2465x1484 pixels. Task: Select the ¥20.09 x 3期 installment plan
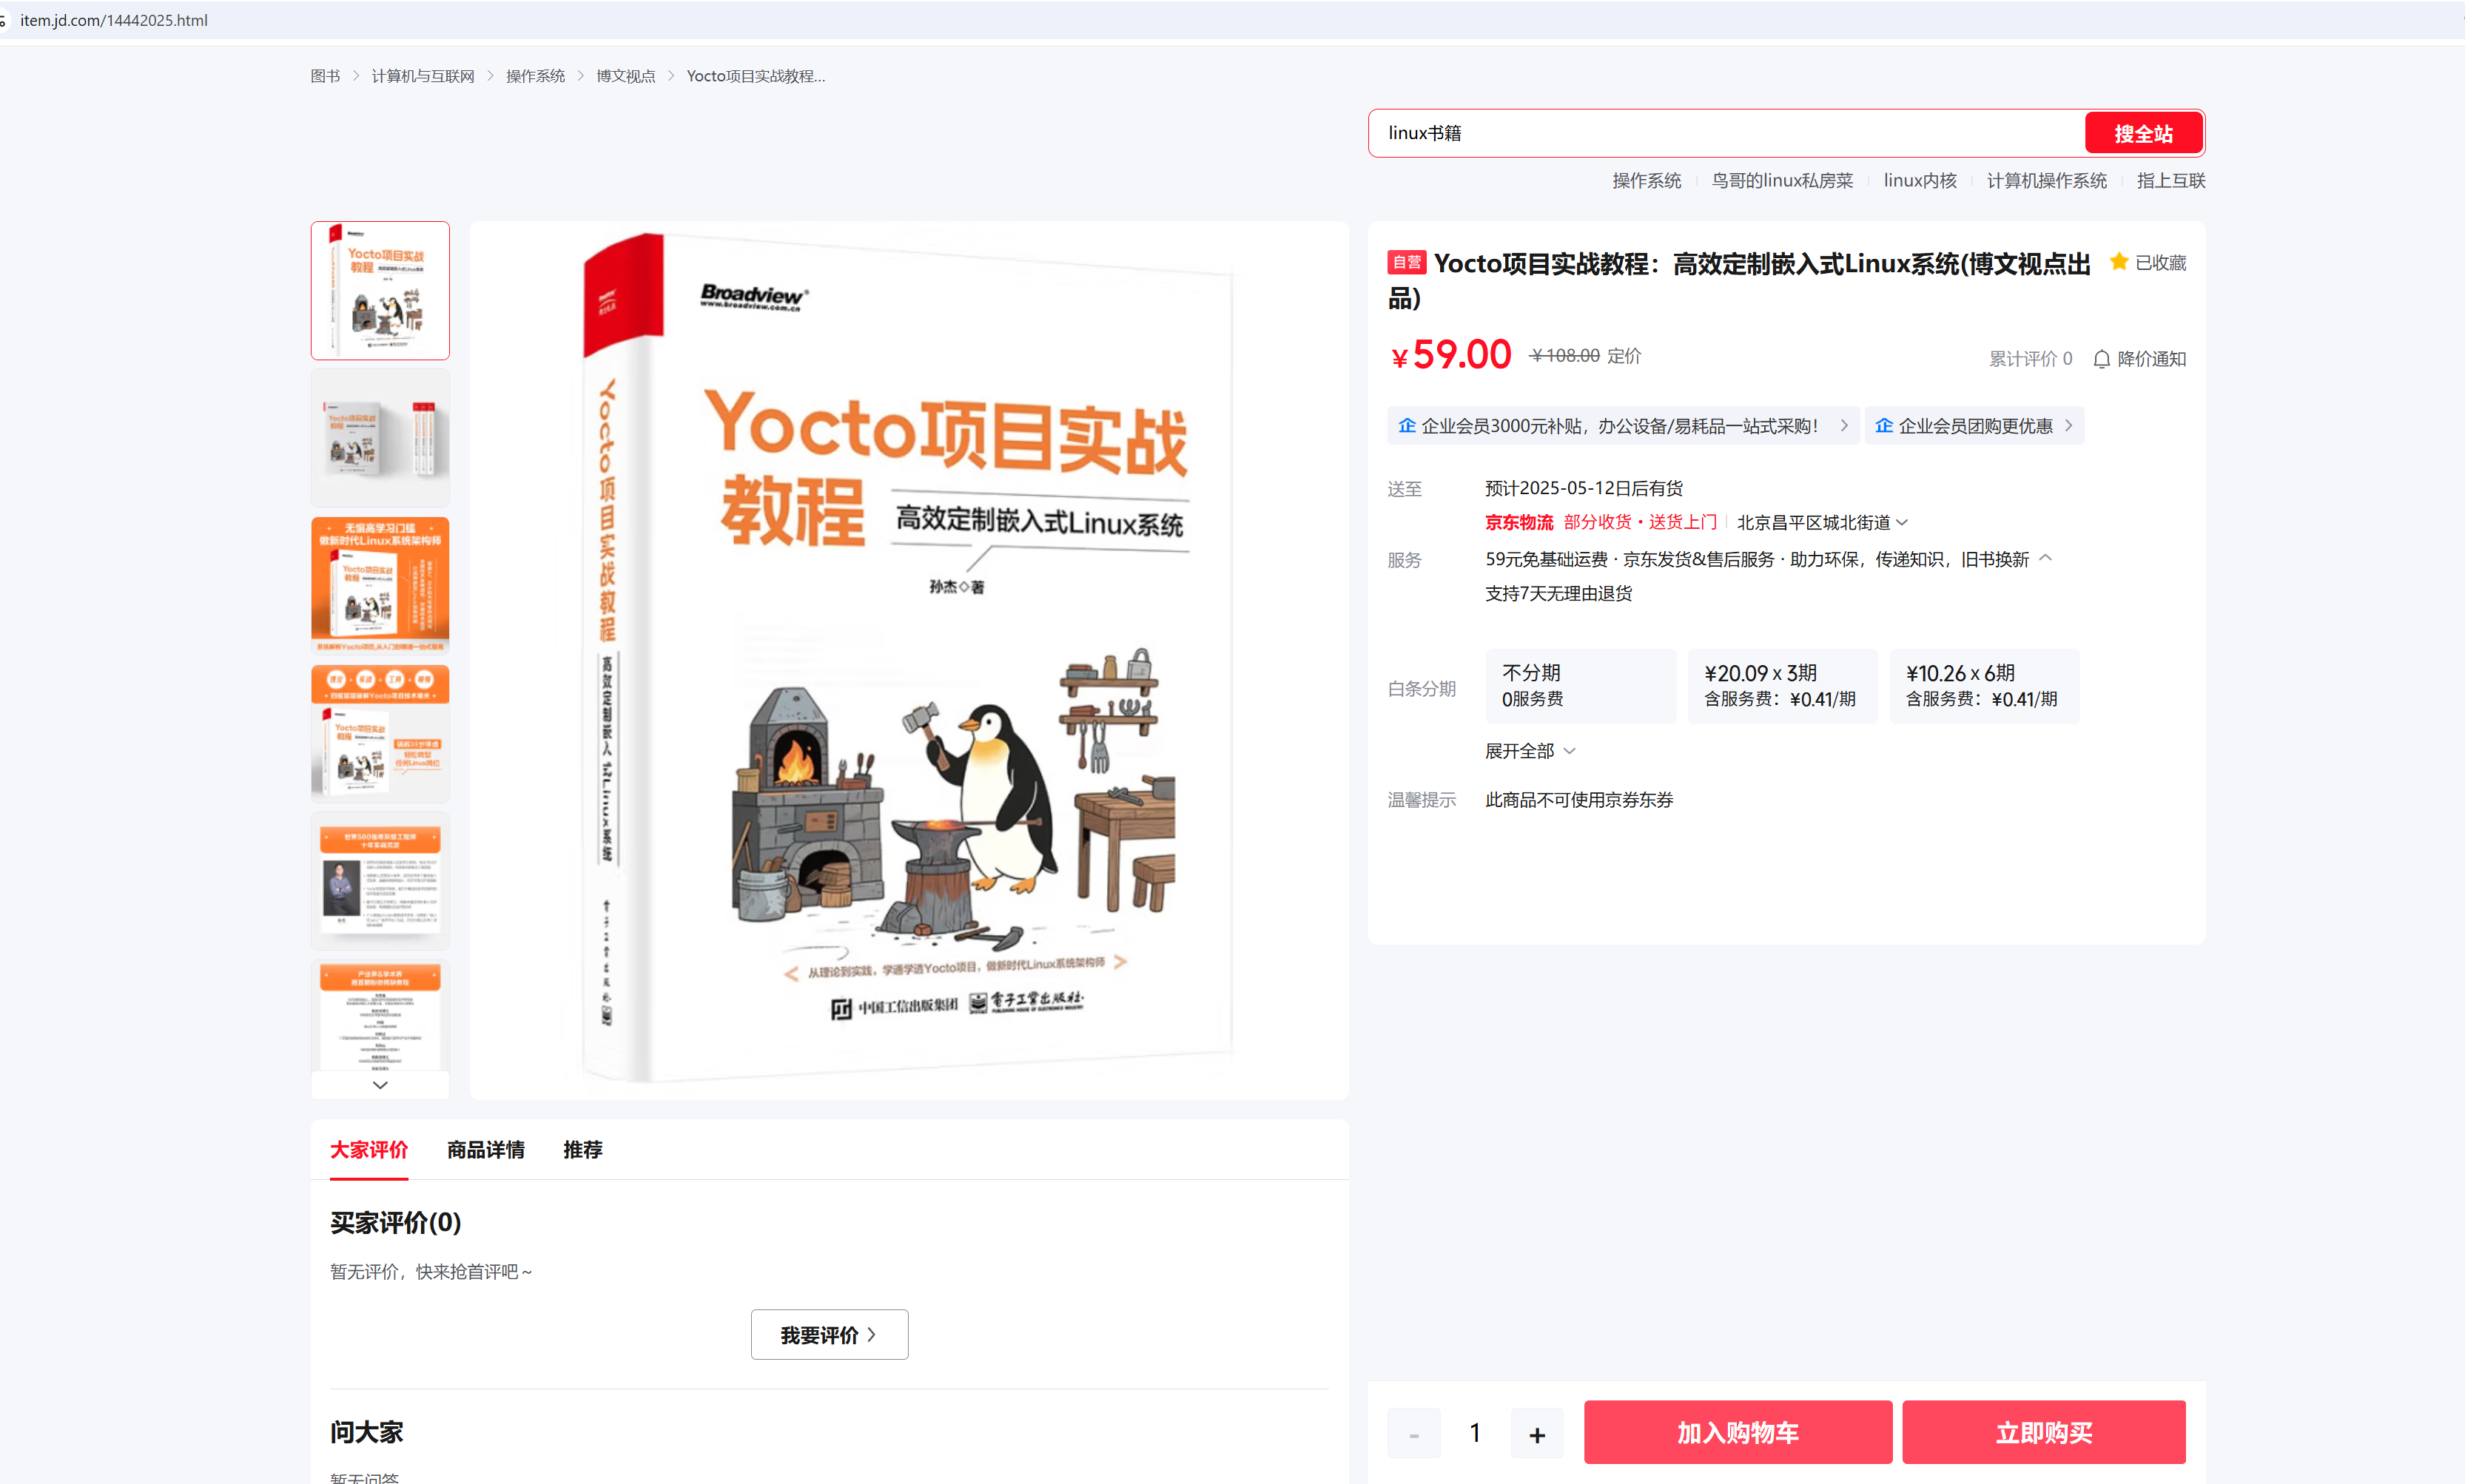[x=1781, y=686]
